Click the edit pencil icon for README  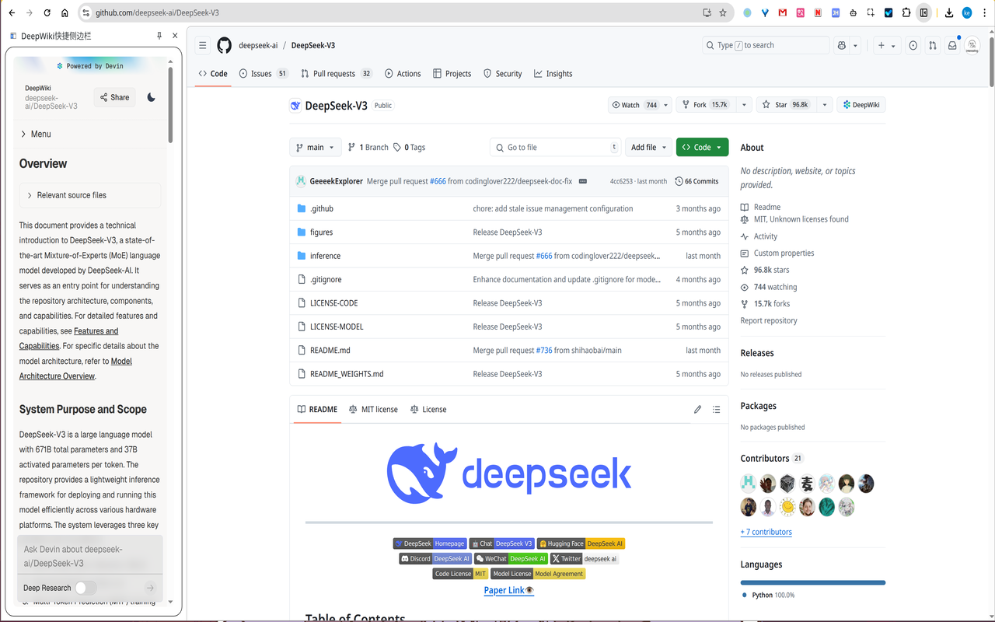tap(697, 409)
